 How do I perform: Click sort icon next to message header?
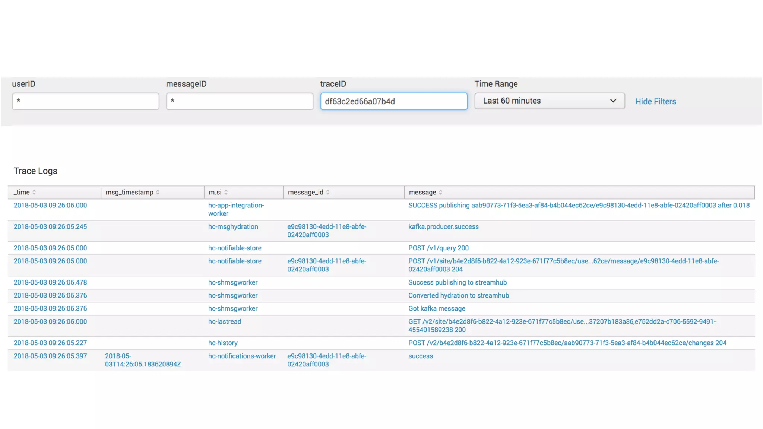[x=441, y=192]
